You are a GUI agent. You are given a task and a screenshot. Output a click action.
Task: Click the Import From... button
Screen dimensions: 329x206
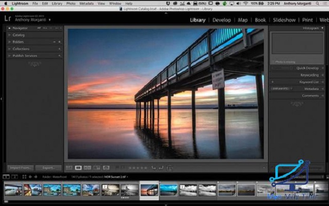coord(20,168)
